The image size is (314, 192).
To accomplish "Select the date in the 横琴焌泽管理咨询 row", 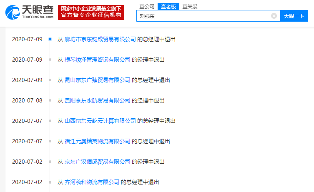I will tap(27, 60).
